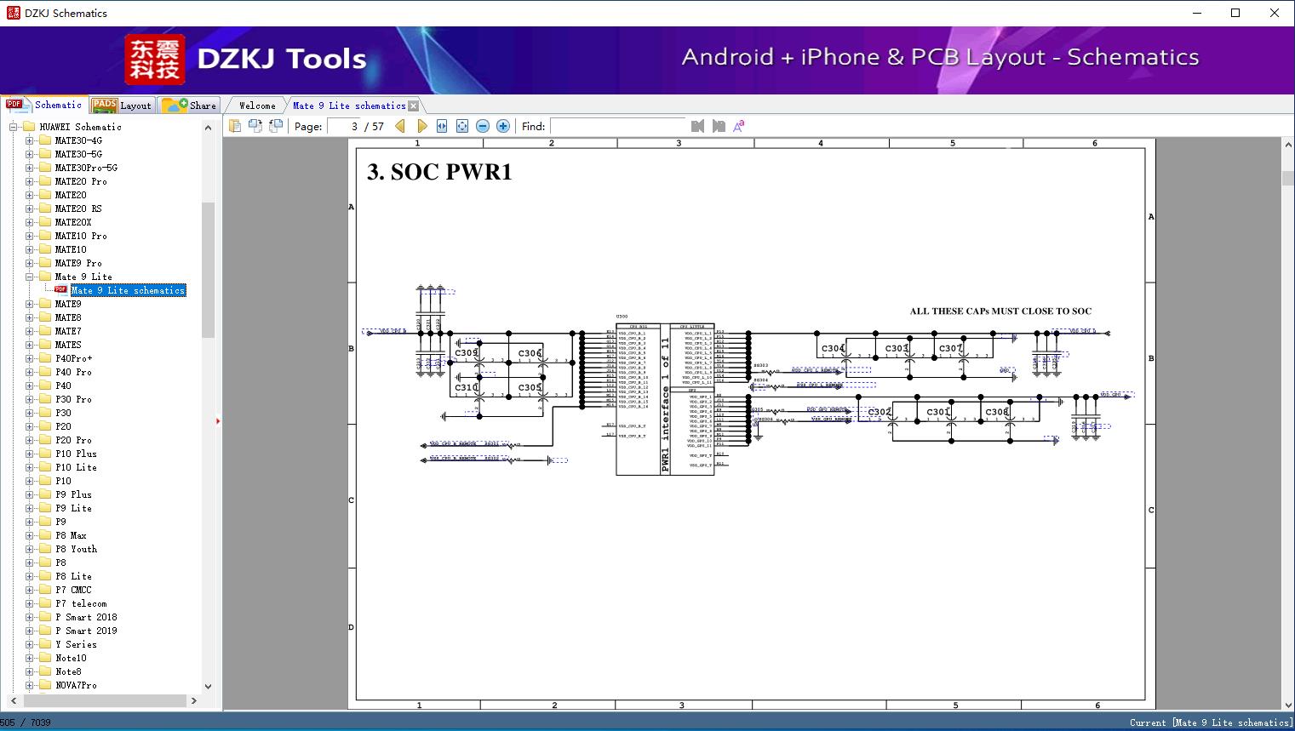Expand the P10 Plus folder
This screenshot has width=1295, height=731.
pyautogui.click(x=29, y=454)
